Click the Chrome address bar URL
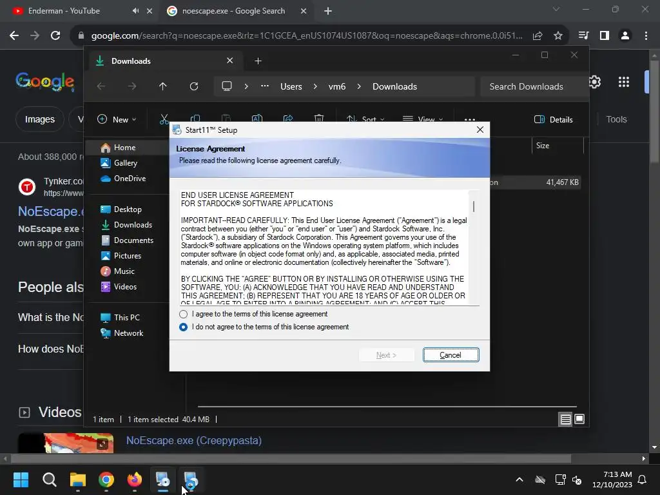The height and width of the screenshot is (495, 660). [307, 36]
